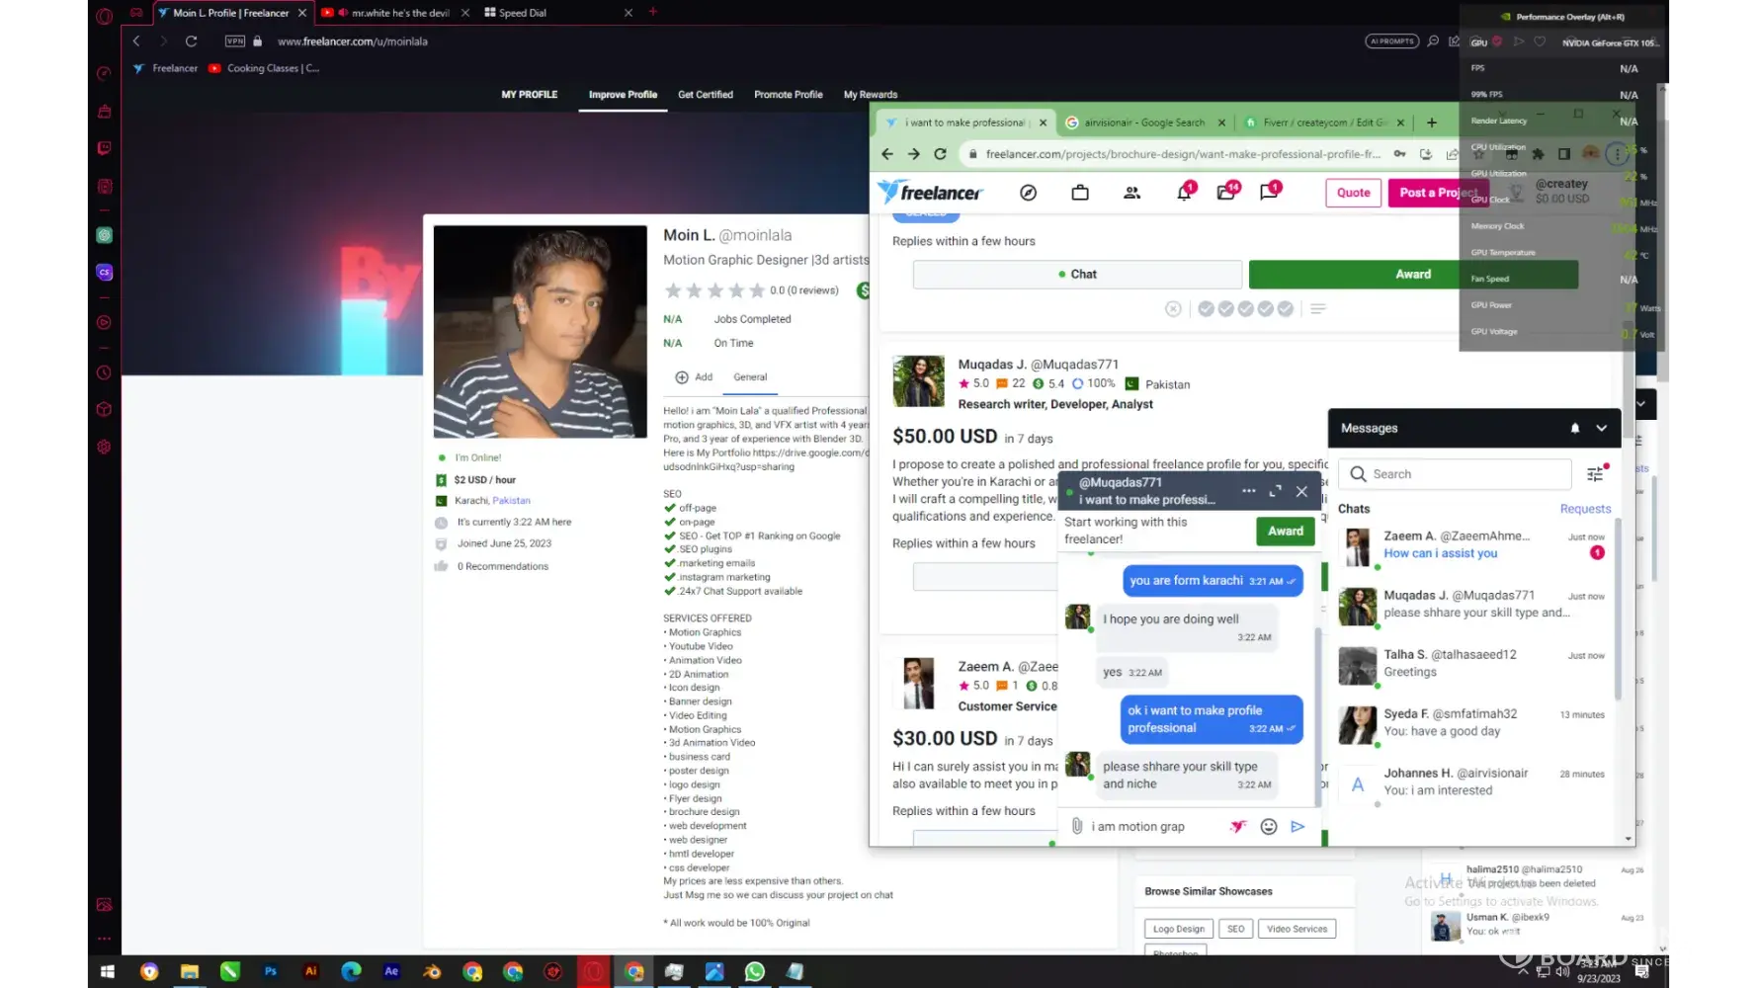The image size is (1757, 988).
Task: Open message filter settings in Messages panel
Action: coord(1597,473)
